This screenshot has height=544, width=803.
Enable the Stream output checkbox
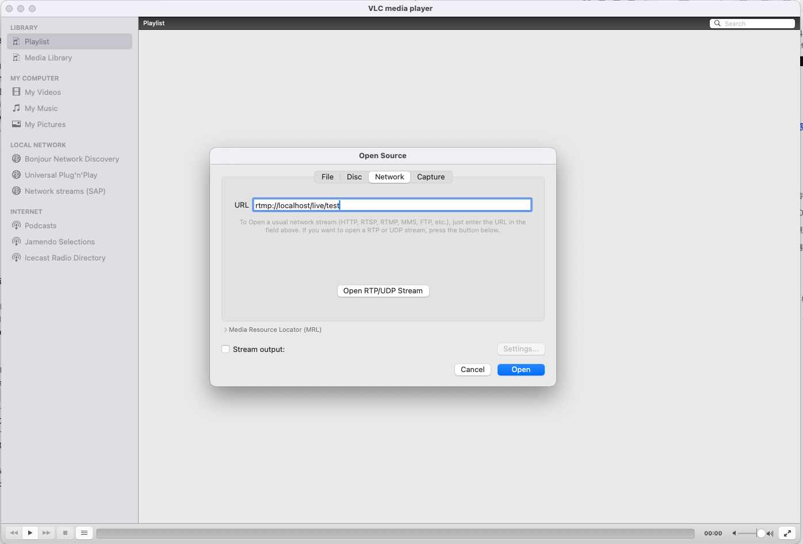[x=225, y=349]
